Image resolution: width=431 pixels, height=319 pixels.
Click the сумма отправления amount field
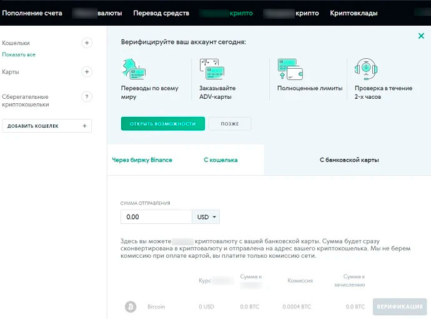[156, 217]
